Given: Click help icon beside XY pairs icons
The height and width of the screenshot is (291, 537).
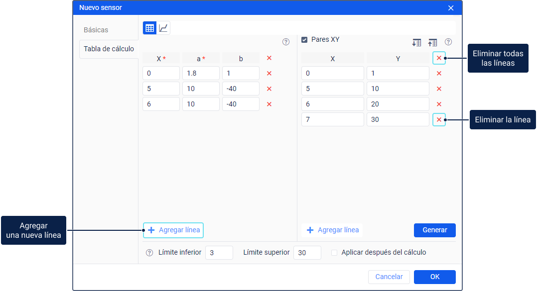Looking at the screenshot, I should coord(448,42).
